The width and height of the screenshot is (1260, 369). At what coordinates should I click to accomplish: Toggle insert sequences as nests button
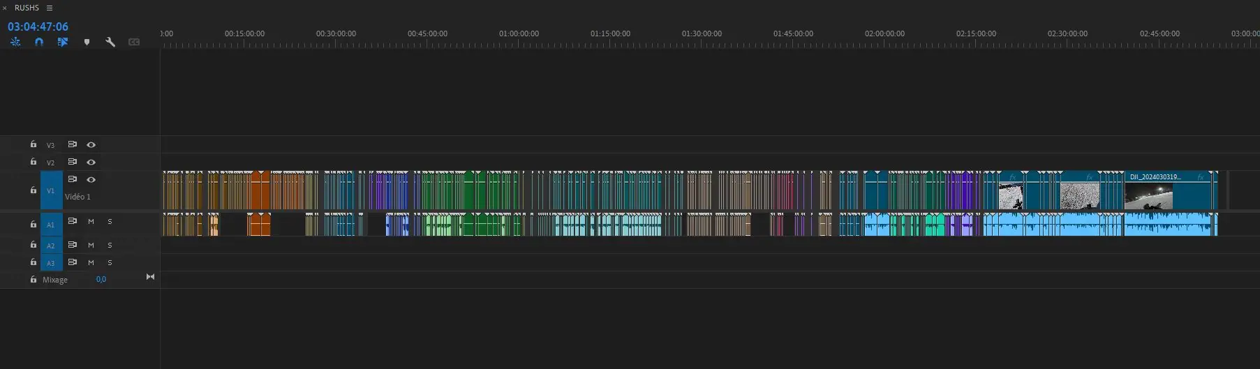(15, 42)
